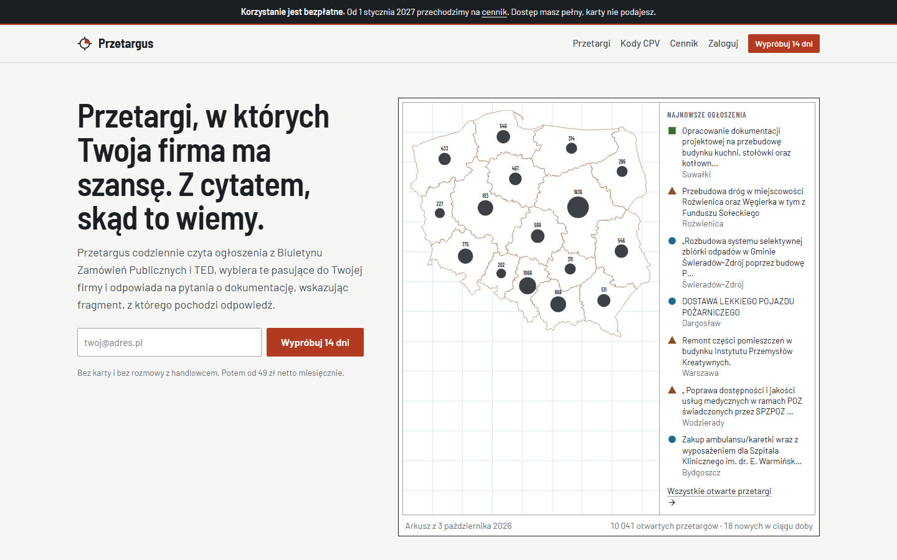Select the map bubble labeled 311
This screenshot has height=560, width=897.
tap(570, 269)
